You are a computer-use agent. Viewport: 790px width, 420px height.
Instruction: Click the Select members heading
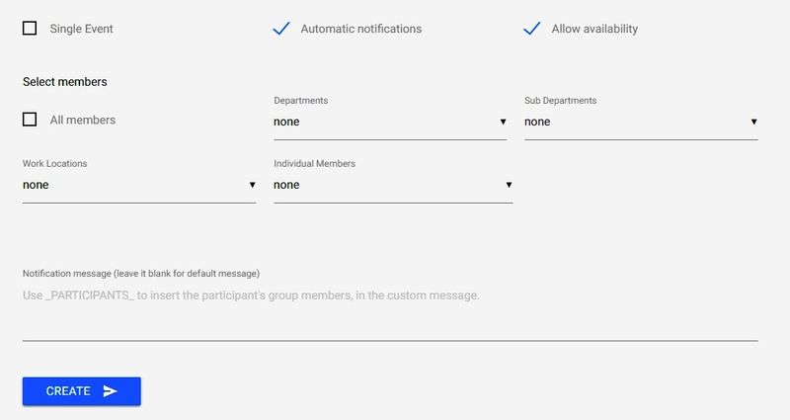tap(65, 82)
